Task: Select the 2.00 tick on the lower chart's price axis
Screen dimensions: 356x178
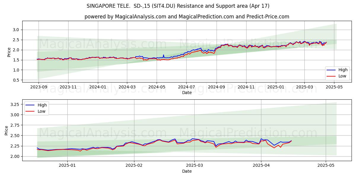Action: tap(15, 156)
